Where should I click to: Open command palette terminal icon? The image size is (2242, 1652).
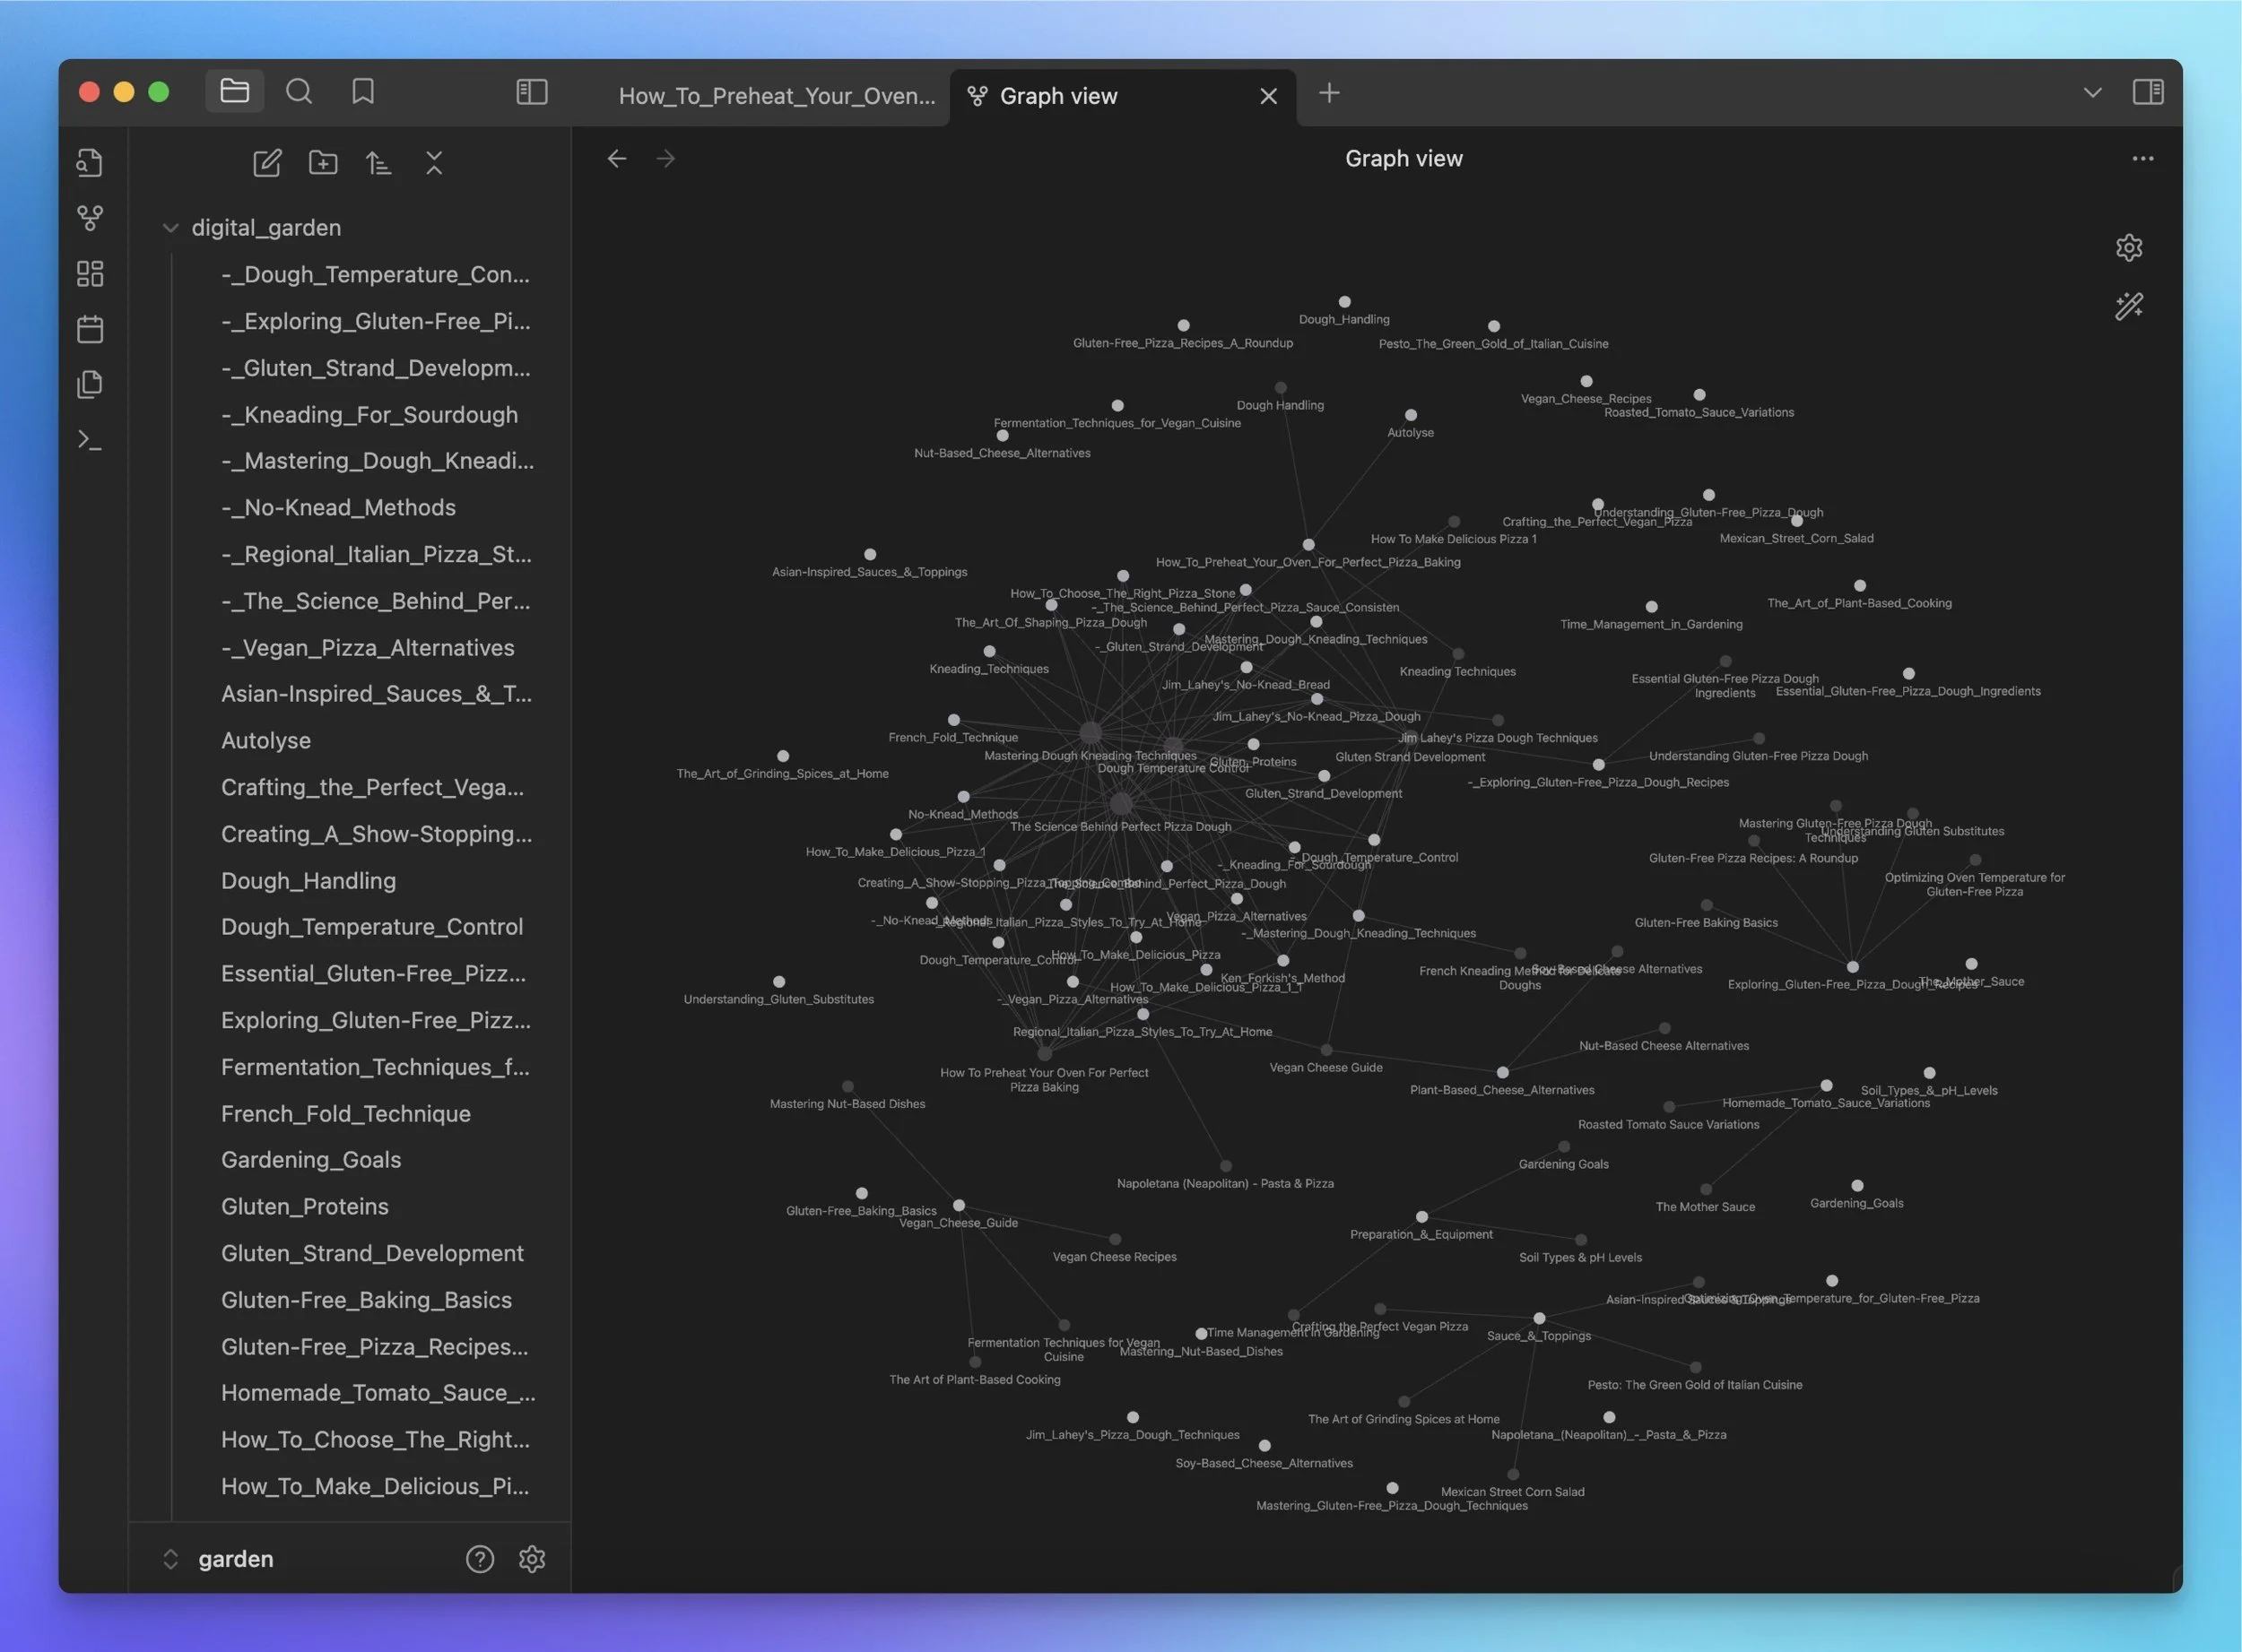(x=90, y=440)
